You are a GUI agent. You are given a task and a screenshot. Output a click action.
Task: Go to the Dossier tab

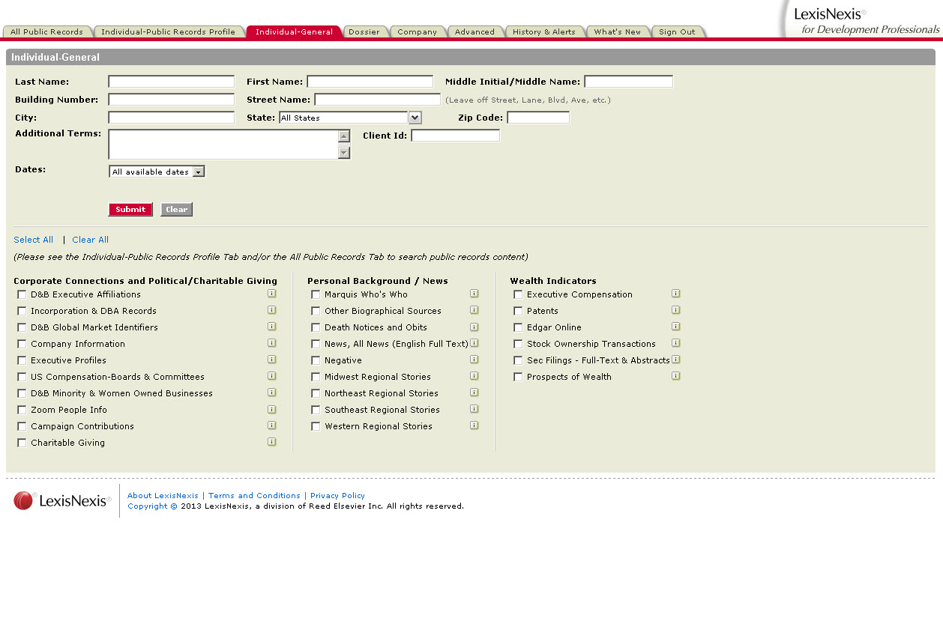(364, 31)
